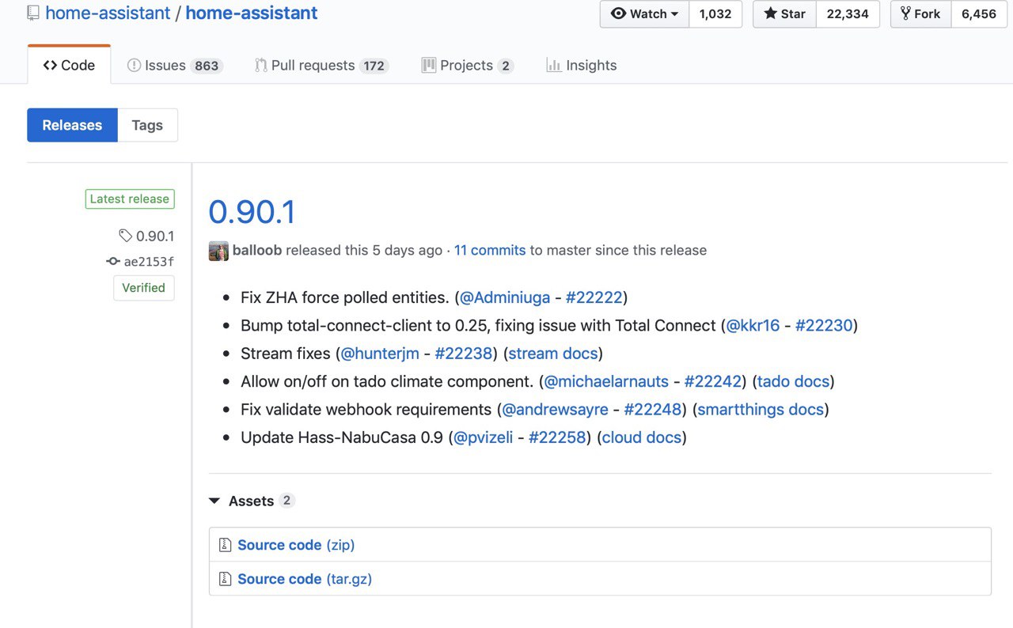Click the tag icon beside 0.90.1

125,236
